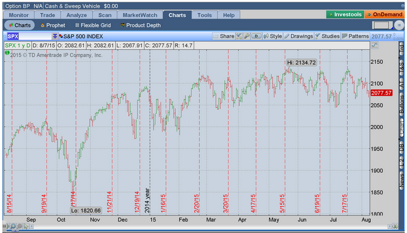
Task: Click the 11/21/14 expiration marker
Action: [109, 202]
